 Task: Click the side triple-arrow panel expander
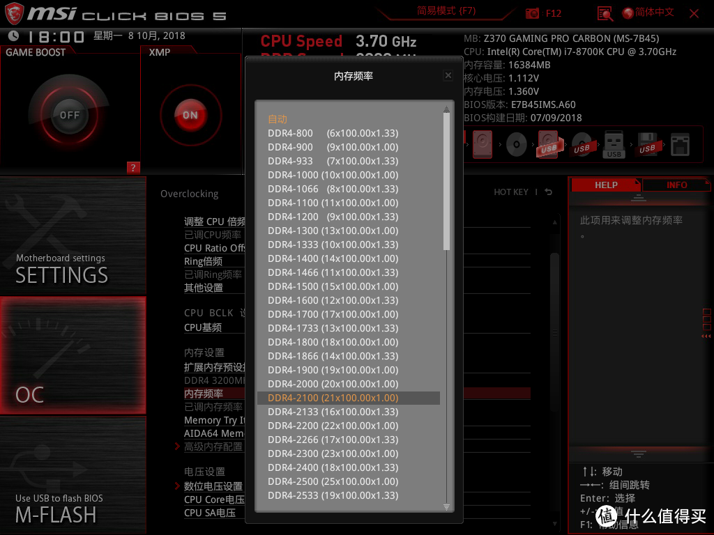(x=706, y=336)
